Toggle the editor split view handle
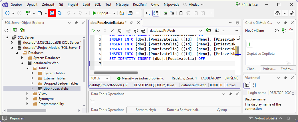Image resolution: width=298 pixels, height=122 pixels. pos(237,37)
